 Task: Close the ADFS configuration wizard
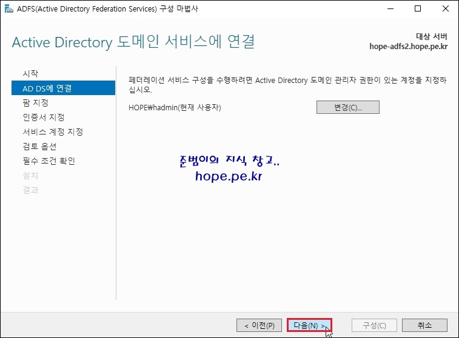[445, 8]
